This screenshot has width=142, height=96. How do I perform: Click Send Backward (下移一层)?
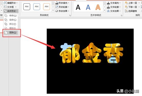click(x=131, y=7)
